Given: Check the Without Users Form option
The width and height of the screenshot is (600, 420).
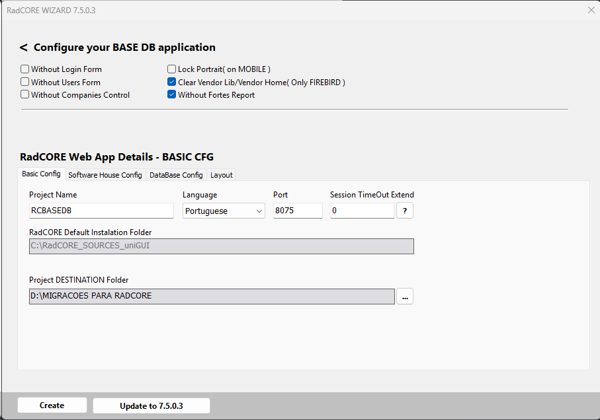Looking at the screenshot, I should click(25, 83).
